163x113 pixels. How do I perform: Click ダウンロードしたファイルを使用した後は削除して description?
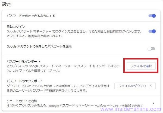coord(58,88)
